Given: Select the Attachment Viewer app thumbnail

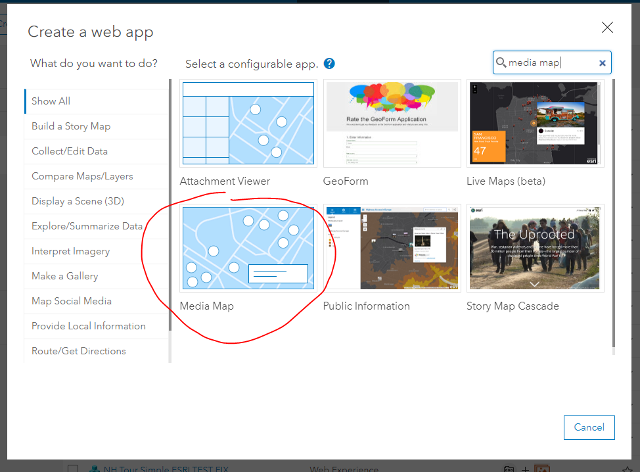Looking at the screenshot, I should [x=248, y=124].
